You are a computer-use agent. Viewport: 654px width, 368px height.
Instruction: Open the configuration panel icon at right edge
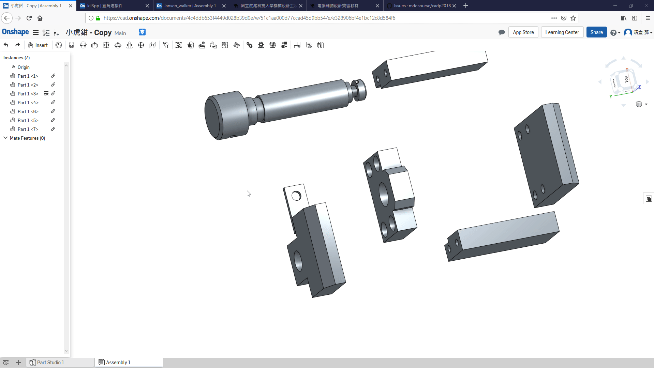[649, 199]
